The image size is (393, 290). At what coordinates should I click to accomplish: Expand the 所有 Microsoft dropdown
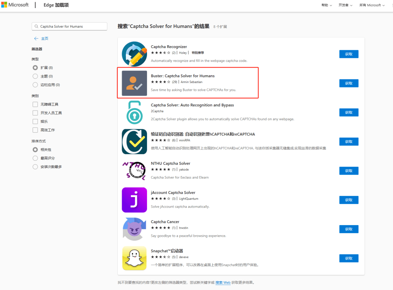click(x=372, y=5)
